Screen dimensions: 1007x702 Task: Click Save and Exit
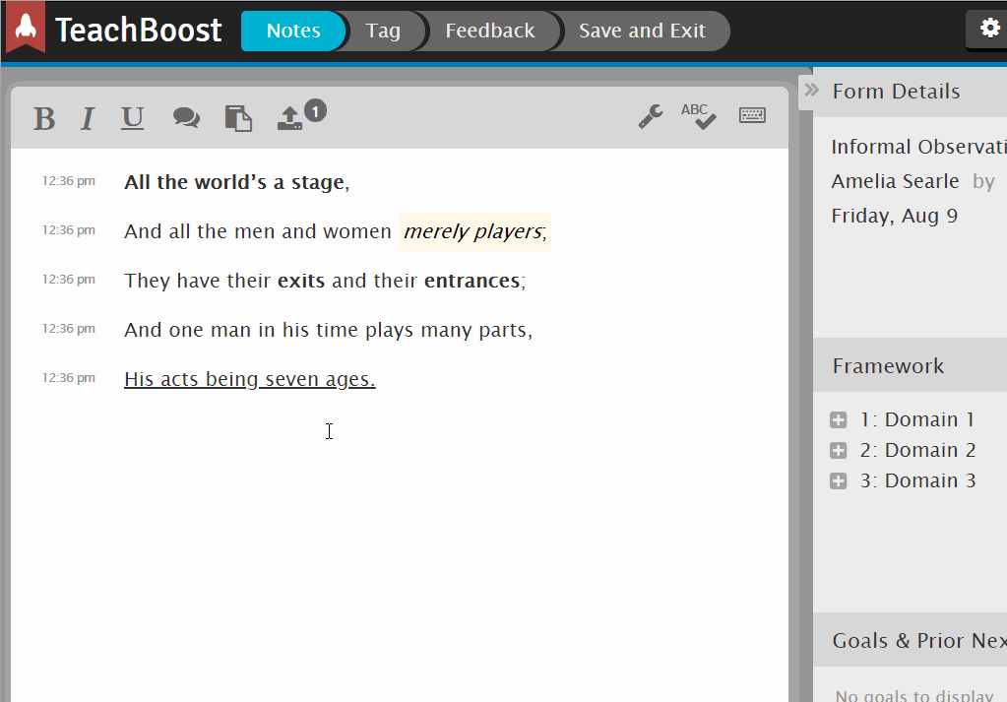pyautogui.click(x=642, y=31)
